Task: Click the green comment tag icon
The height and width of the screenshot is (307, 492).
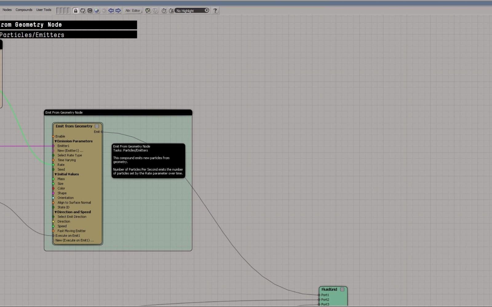Action: [148, 10]
